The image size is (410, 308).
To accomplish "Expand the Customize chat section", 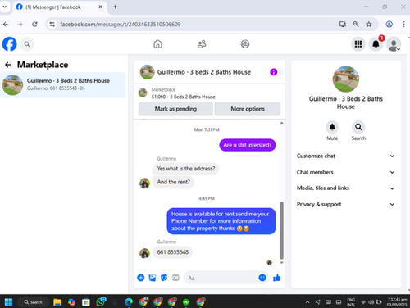I will click(346, 156).
